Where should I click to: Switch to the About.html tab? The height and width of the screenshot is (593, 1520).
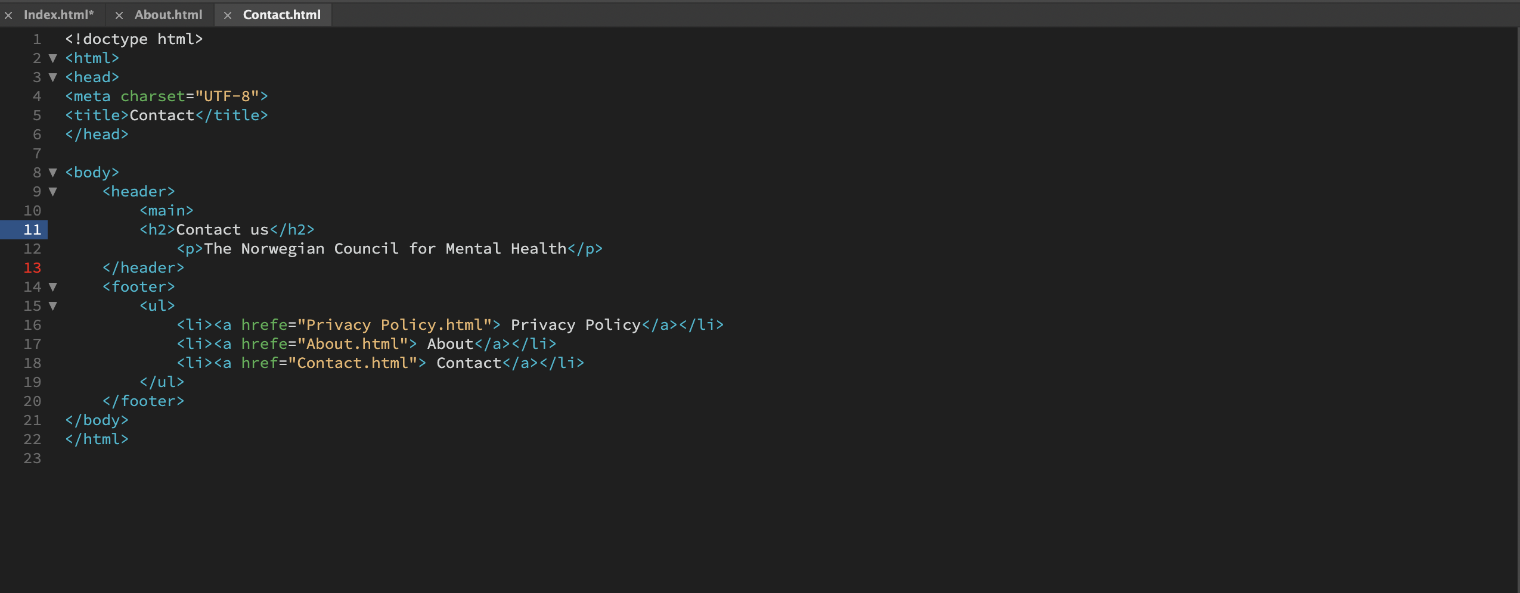tap(168, 15)
